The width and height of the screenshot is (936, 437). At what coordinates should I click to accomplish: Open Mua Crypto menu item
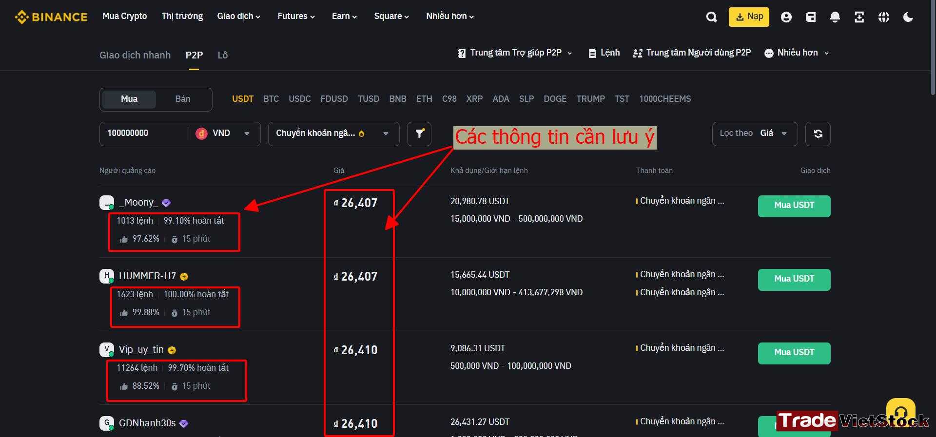[x=124, y=16]
